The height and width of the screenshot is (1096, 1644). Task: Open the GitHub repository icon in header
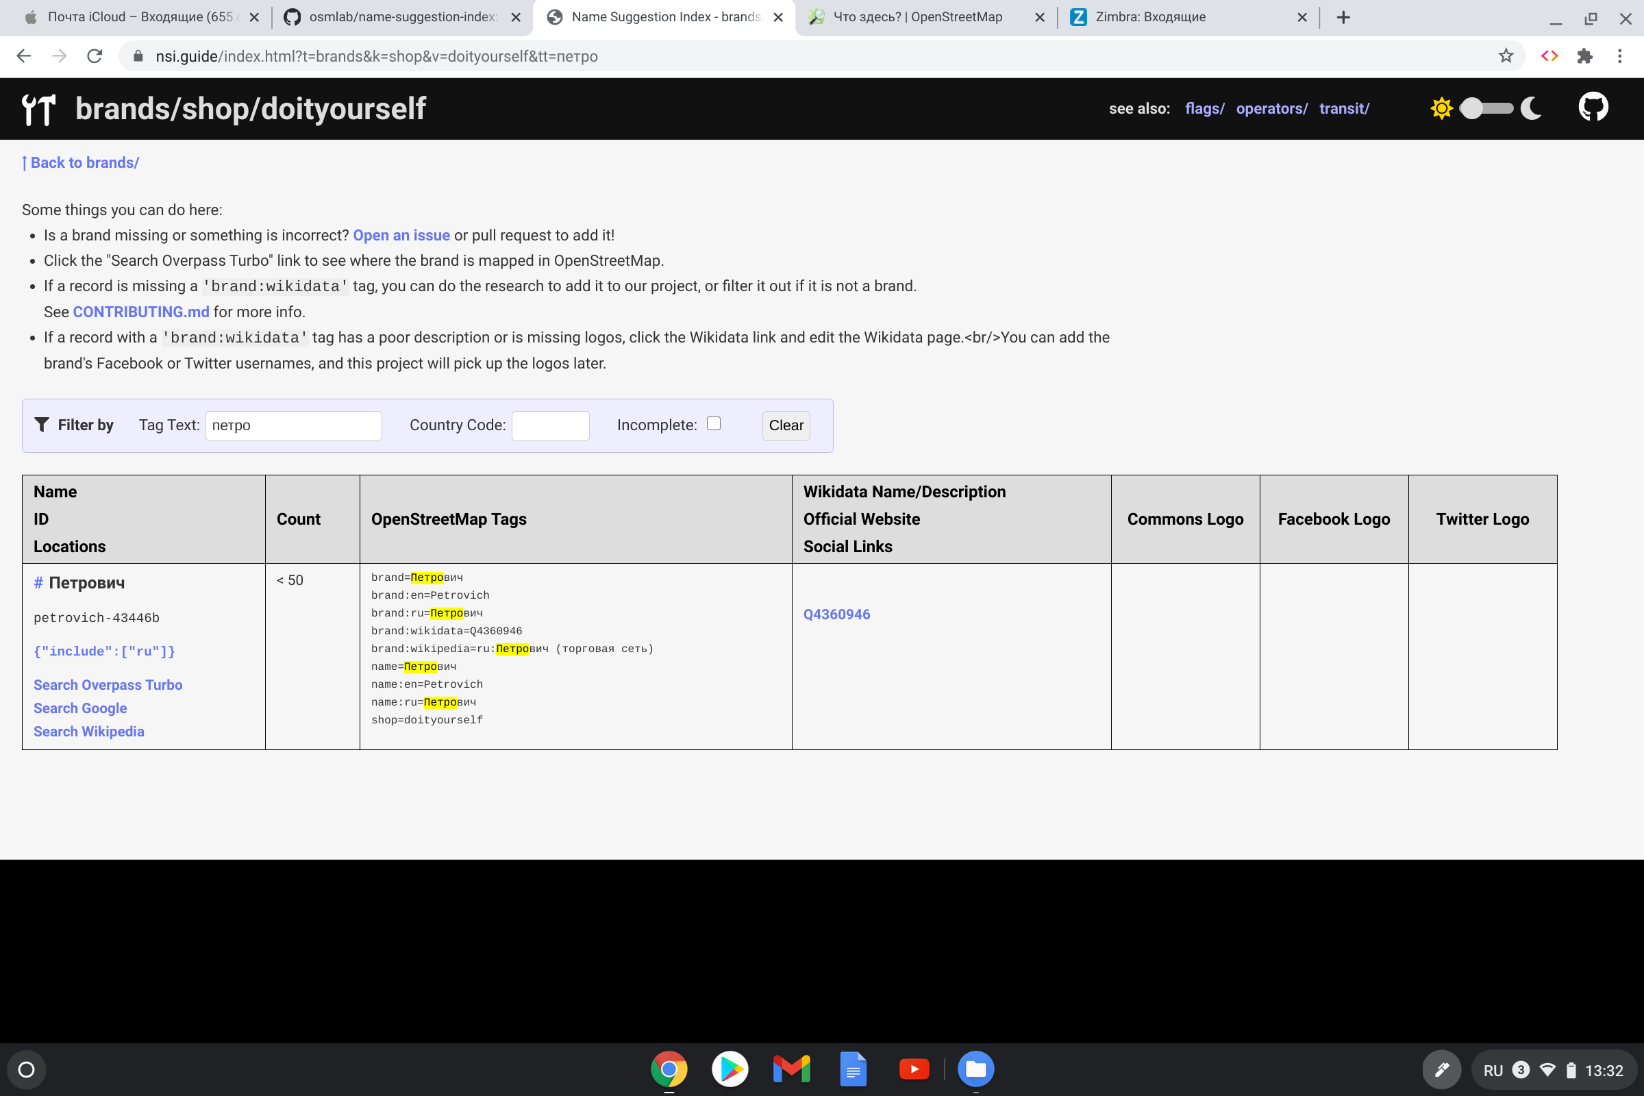[x=1593, y=108]
